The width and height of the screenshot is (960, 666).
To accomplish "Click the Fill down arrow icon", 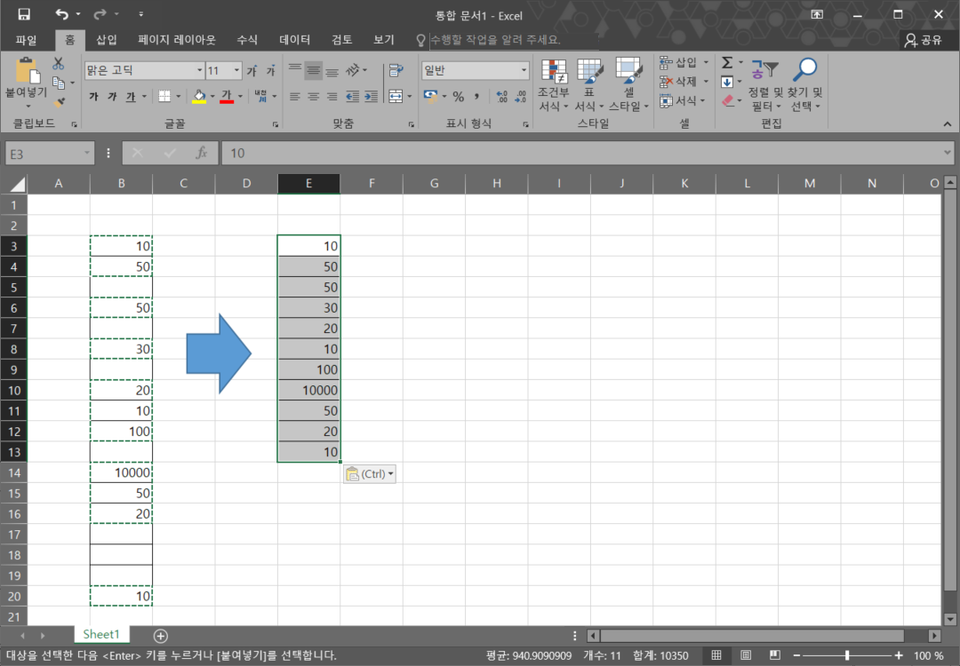I will [727, 82].
